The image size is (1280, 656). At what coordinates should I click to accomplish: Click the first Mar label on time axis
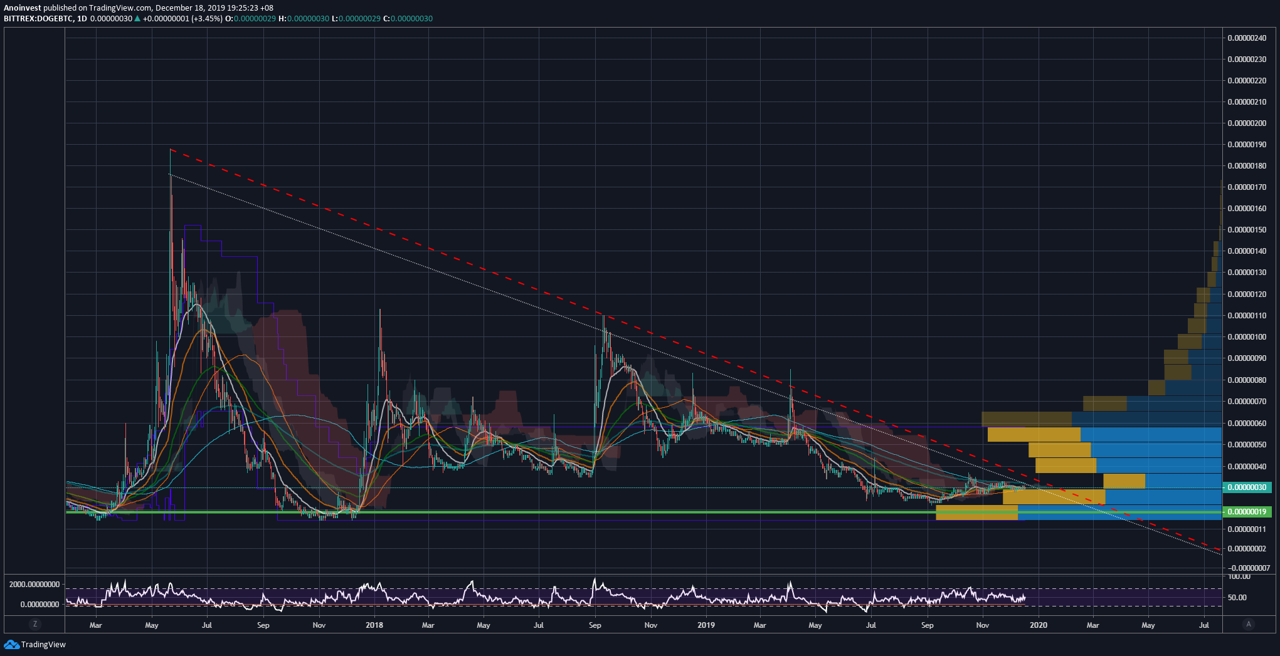[95, 625]
